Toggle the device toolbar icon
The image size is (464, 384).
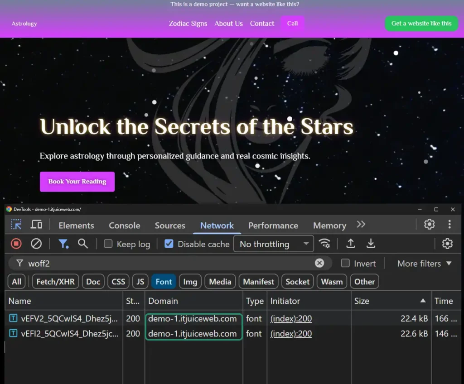[36, 225]
